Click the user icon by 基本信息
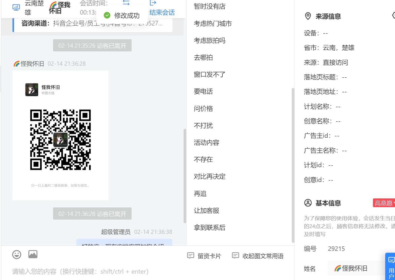Image resolution: width=395 pixels, height=280 pixels. pyautogui.click(x=308, y=203)
